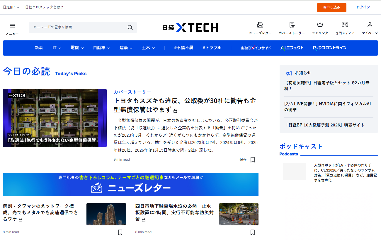The height and width of the screenshot is (240, 381).
Task: Click the magnifying glass search icon
Action: (130, 28)
